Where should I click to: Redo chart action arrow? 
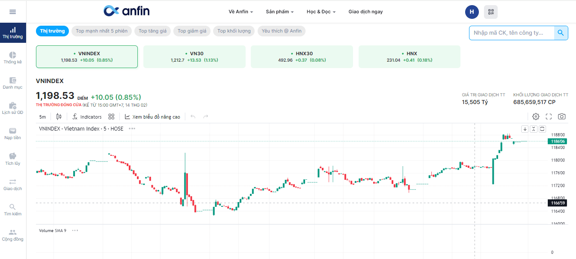(206, 116)
